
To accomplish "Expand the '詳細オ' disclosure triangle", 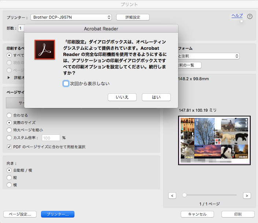I will [8, 78].
